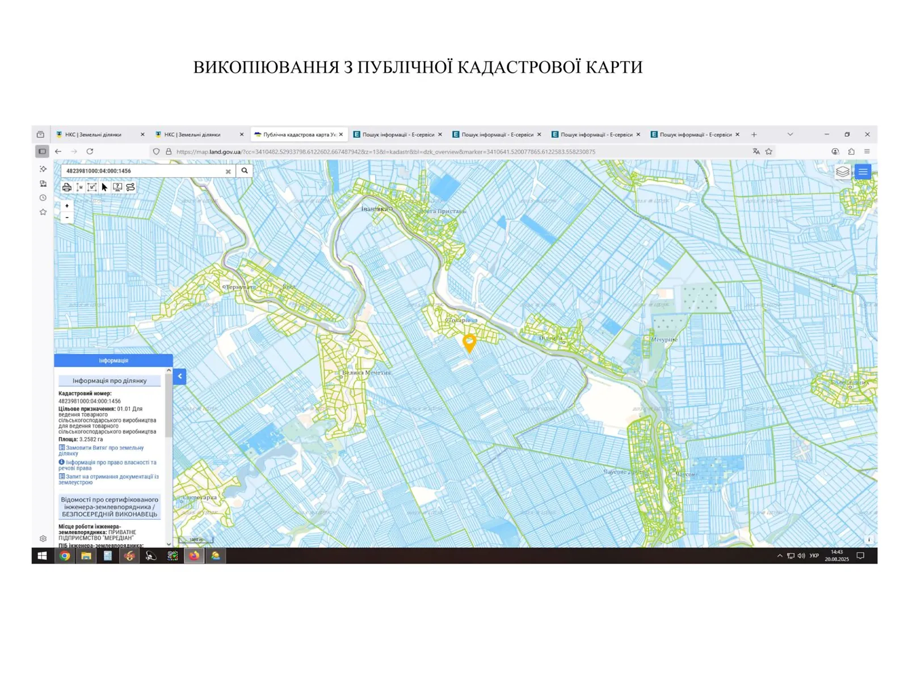This screenshot has width=908, height=681.
Task: Activate the arrow pointer selection tool
Action: click(x=104, y=187)
